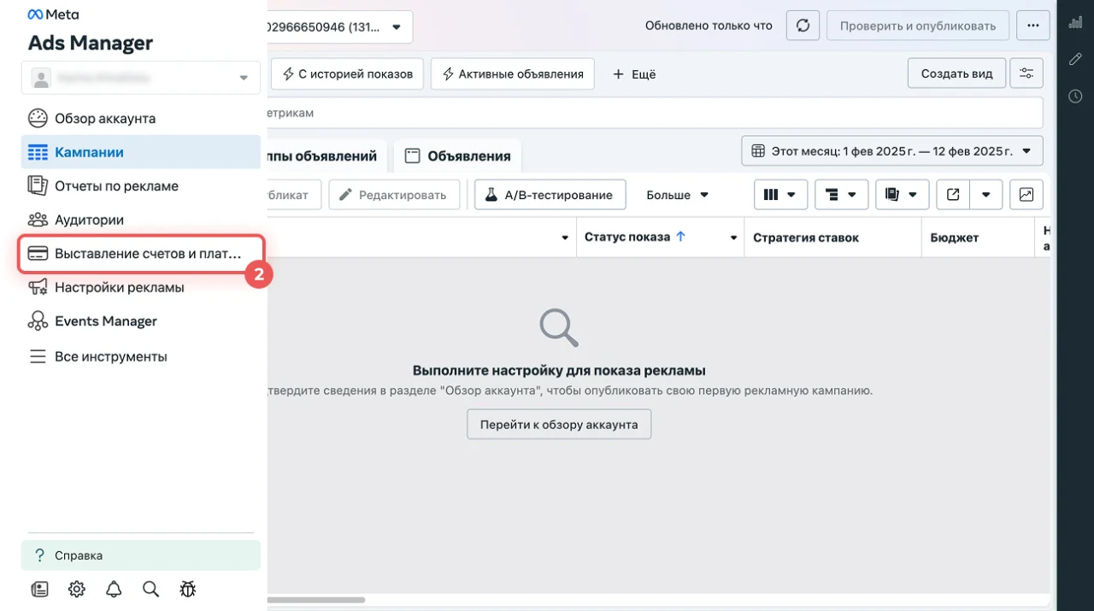Click the charts icon in right rail
Viewport: 1094px width, 611px height.
(x=1075, y=23)
